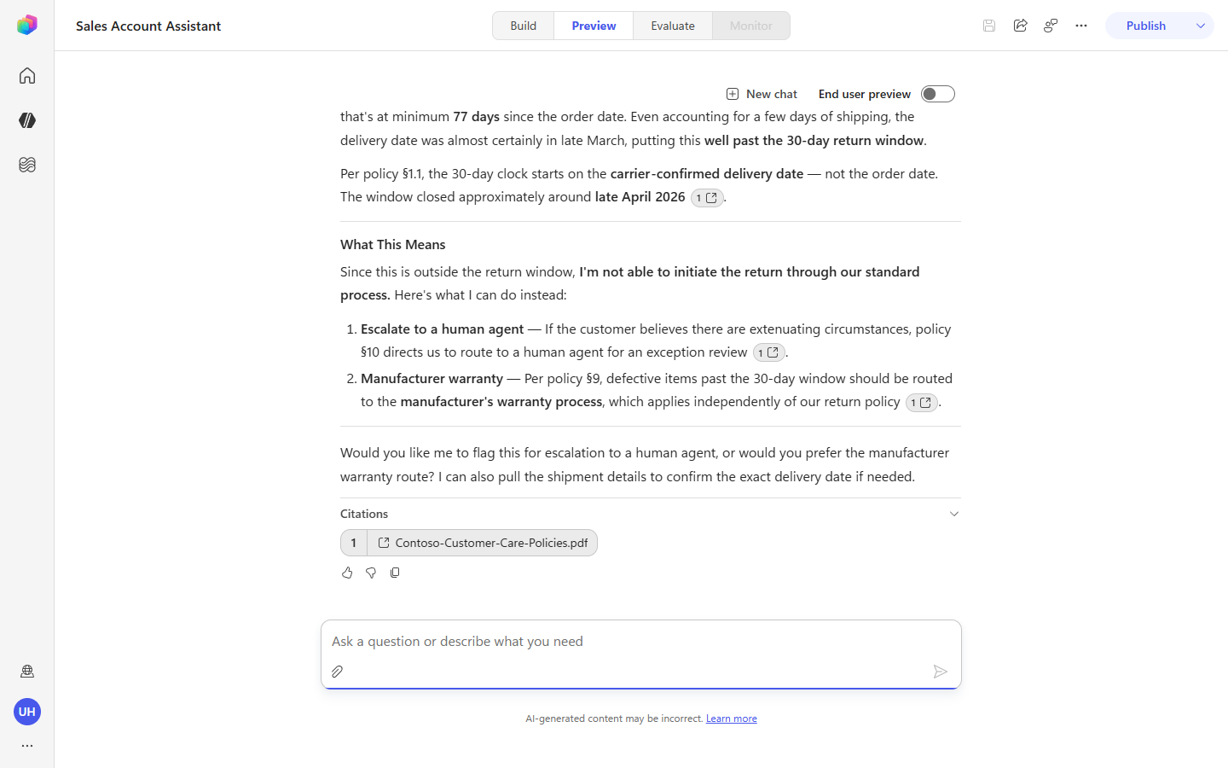Open the Publish dropdown arrow
The height and width of the screenshot is (768, 1228).
(1201, 26)
